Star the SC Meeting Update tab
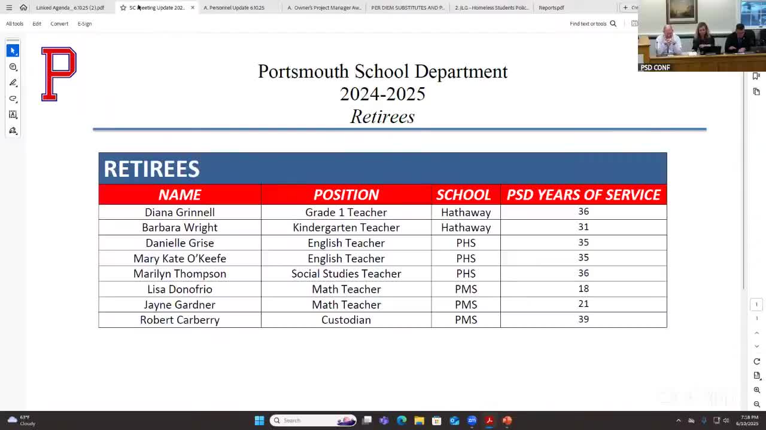Screen dimensions: 766x430 [x=123, y=8]
